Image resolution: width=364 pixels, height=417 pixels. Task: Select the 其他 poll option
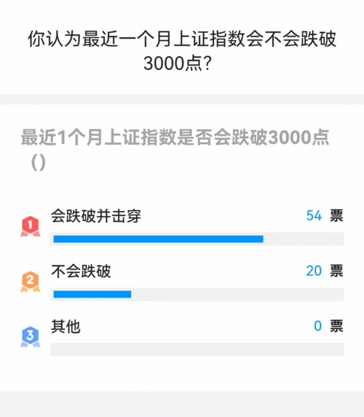66,327
